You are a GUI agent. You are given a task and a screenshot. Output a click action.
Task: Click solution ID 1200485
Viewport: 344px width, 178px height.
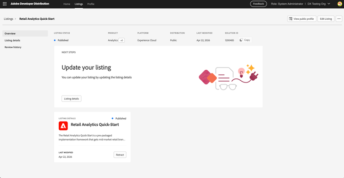click(229, 40)
